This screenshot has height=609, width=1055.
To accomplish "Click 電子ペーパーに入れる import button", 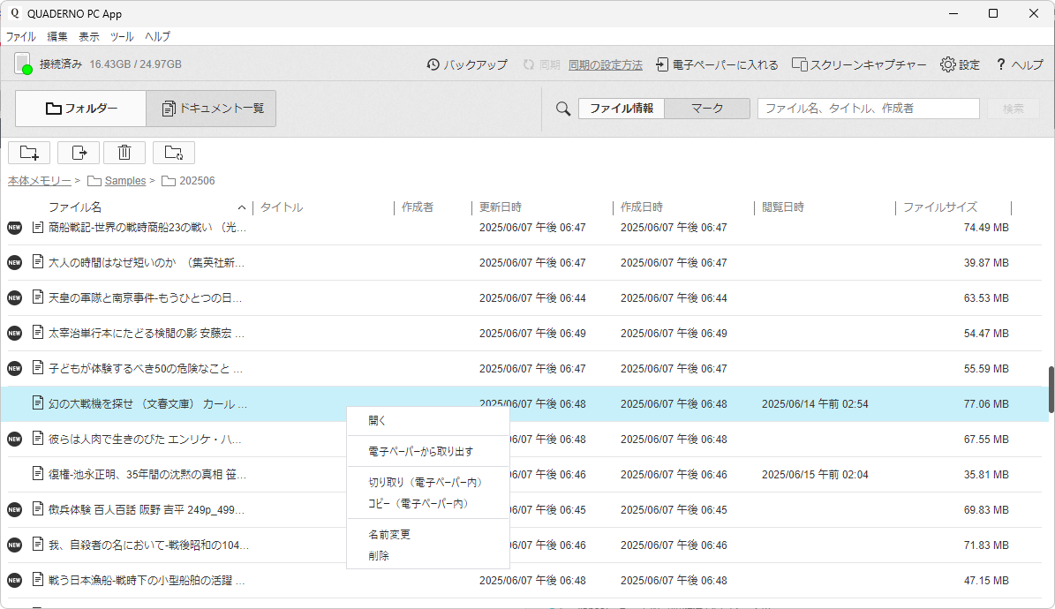I will (717, 64).
